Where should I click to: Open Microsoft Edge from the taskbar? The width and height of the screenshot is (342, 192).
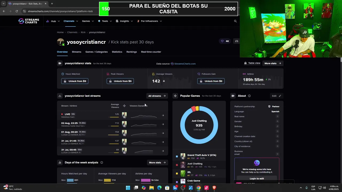point(159,188)
